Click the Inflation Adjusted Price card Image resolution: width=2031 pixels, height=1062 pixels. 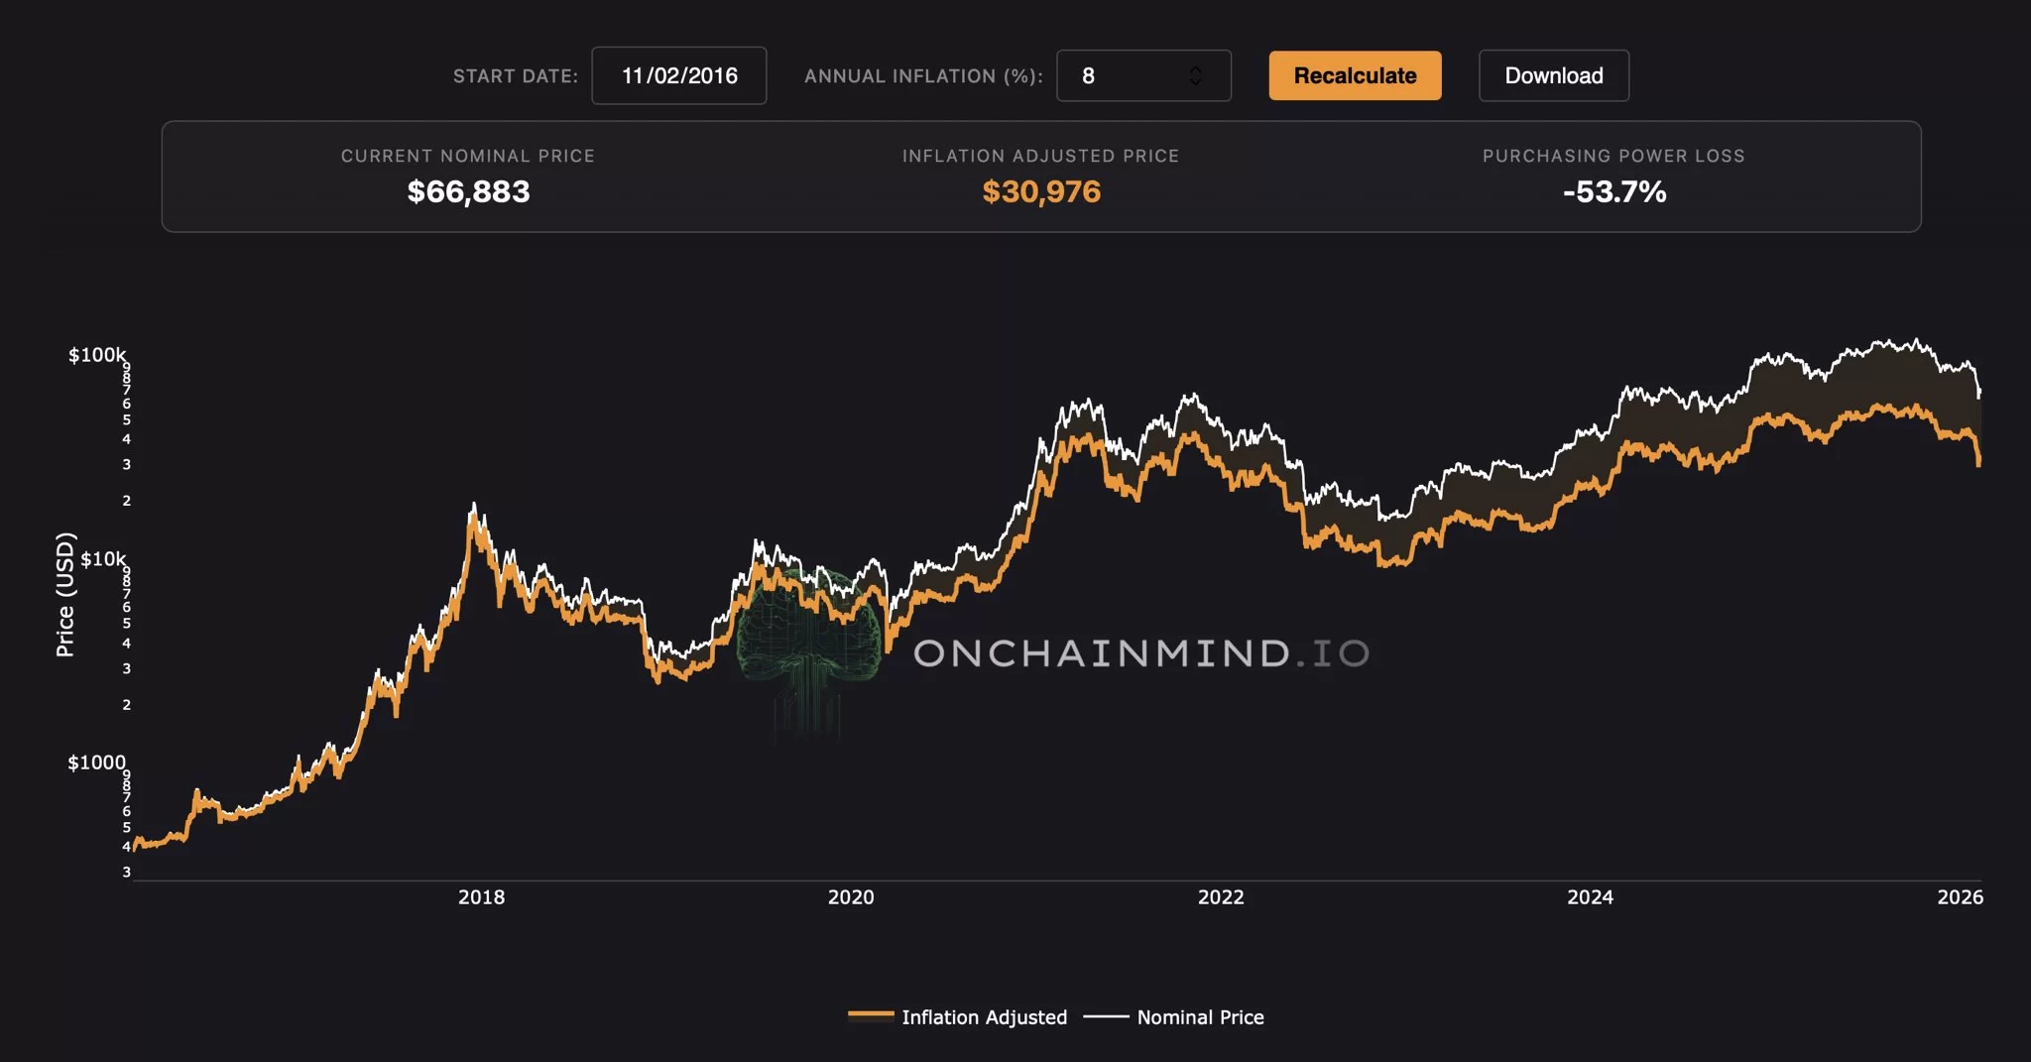[x=1040, y=177]
